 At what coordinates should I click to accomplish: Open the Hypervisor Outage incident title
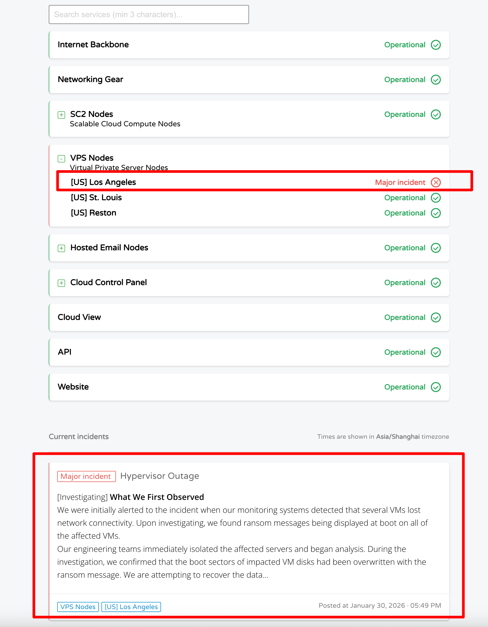159,476
